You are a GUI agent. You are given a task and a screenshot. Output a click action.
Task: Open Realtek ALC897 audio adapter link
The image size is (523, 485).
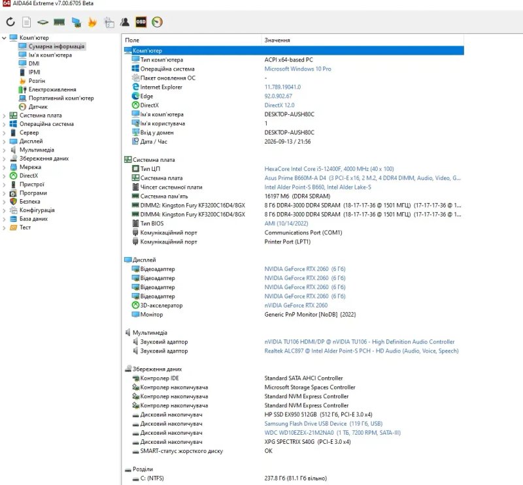362,351
